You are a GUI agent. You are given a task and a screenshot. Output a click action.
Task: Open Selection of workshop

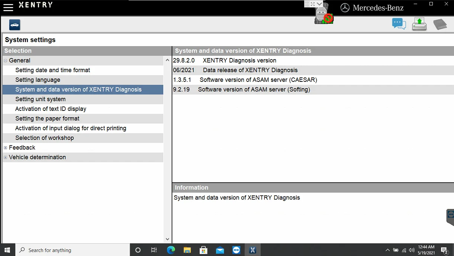[45, 138]
